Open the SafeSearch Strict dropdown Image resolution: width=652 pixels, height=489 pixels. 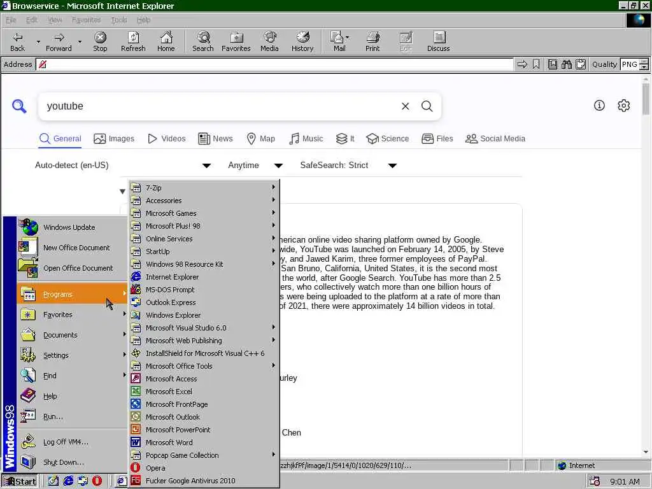(348, 166)
